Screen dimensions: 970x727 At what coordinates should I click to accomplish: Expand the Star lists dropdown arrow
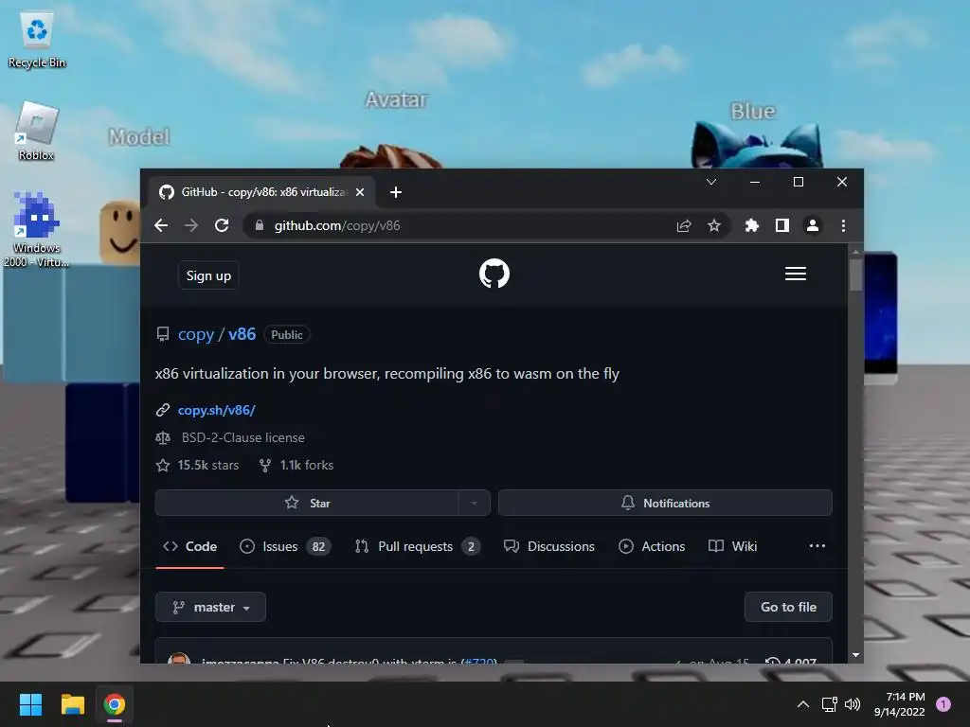pyautogui.click(x=475, y=504)
